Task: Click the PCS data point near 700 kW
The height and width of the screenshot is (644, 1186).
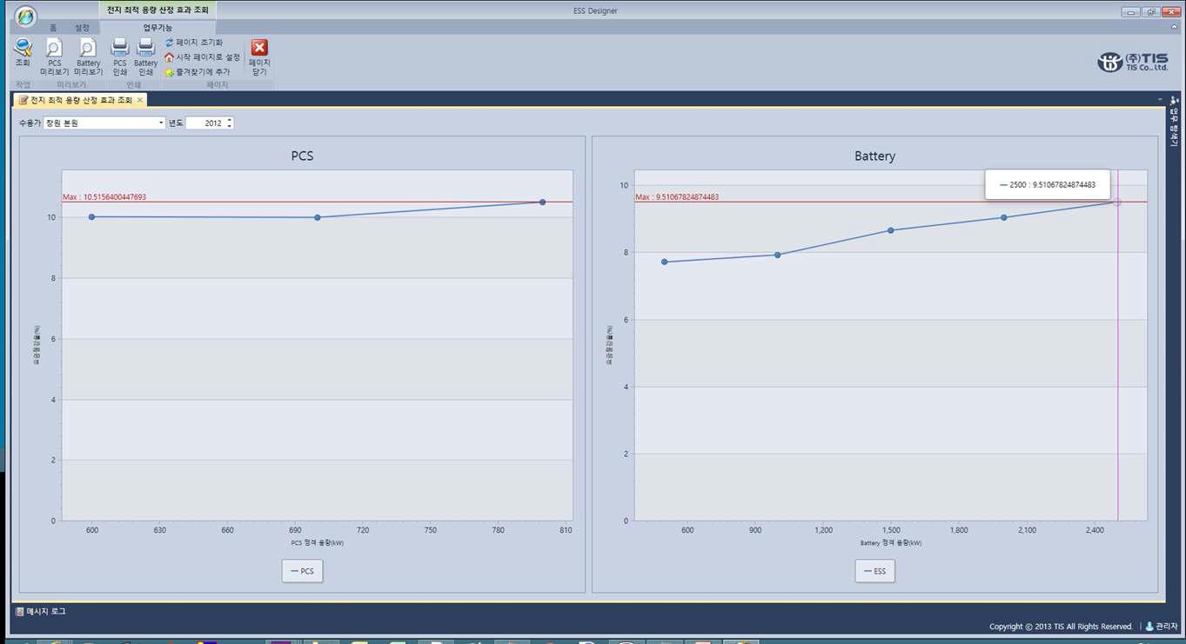Action: pos(318,217)
